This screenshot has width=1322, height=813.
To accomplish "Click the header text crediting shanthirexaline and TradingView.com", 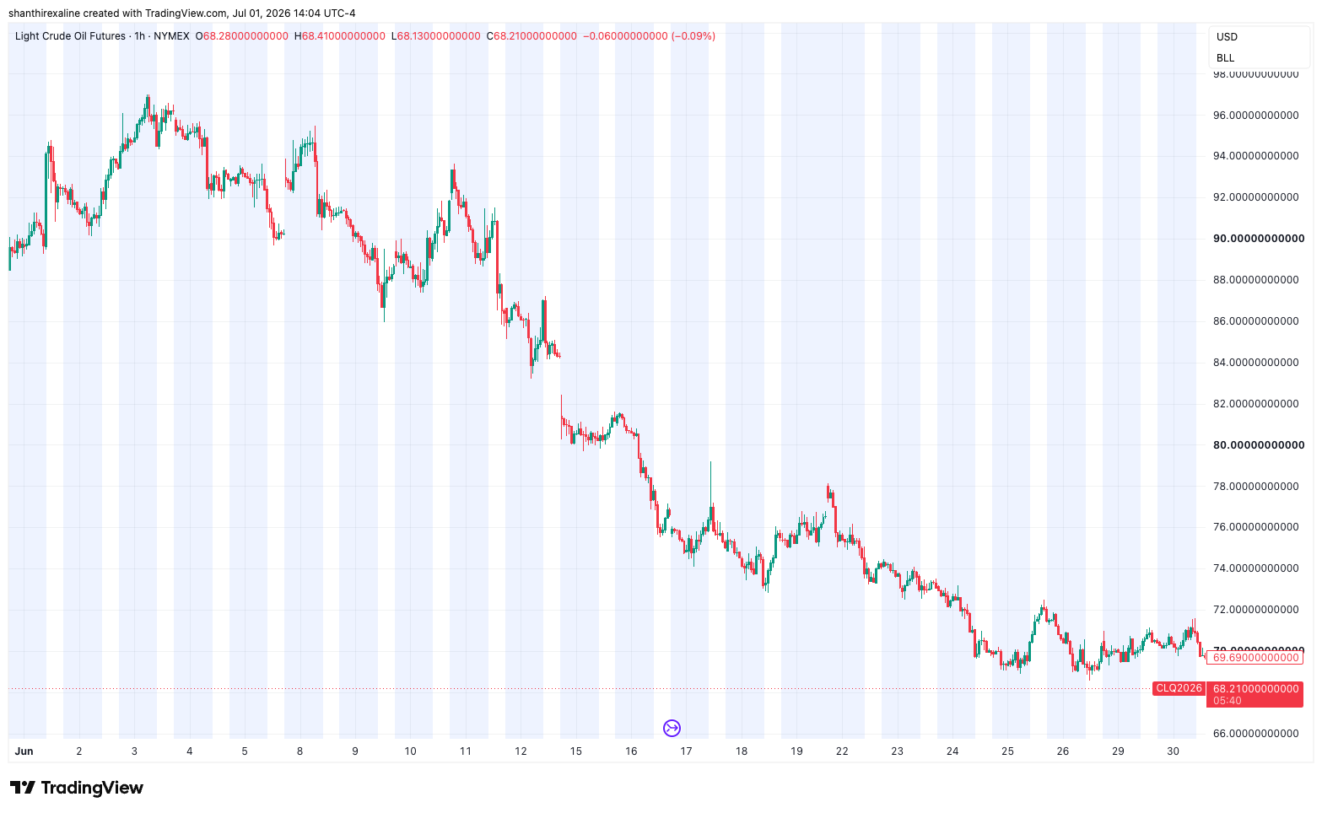I will [182, 13].
